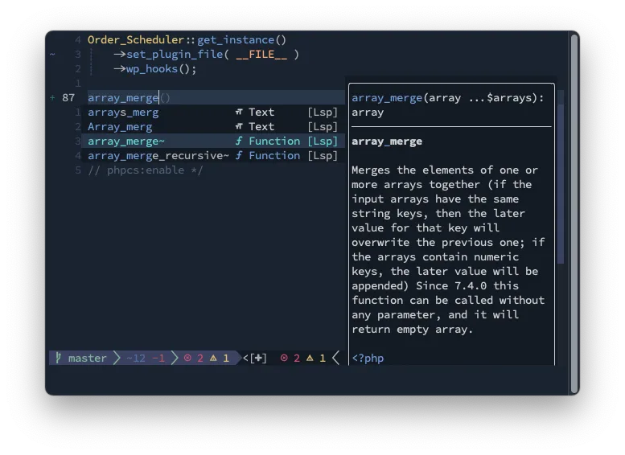
Task: Click the git branch icon before master
Action: (59, 358)
